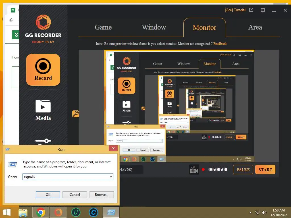The image size is (291, 218).
Task: Click the red record indicator dot
Action: click(203, 169)
